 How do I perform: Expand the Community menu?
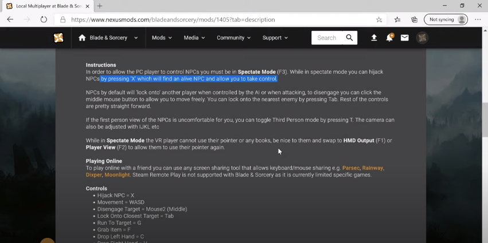click(234, 38)
